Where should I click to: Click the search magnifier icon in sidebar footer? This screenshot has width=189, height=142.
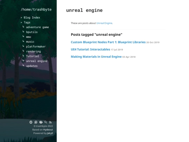(x=46, y=122)
